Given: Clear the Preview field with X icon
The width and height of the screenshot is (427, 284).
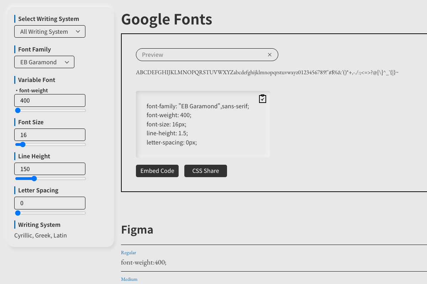Looking at the screenshot, I should click(270, 55).
